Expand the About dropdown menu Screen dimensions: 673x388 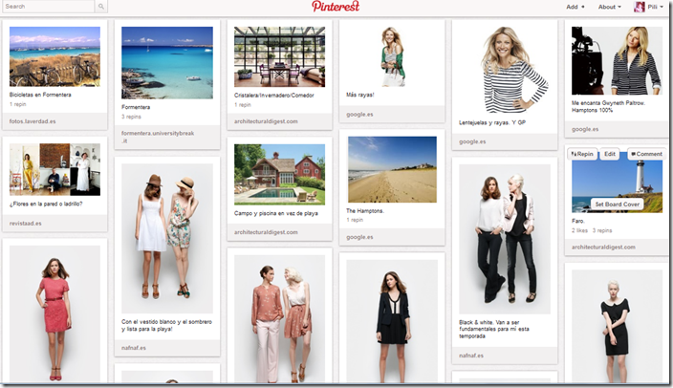[x=610, y=7]
